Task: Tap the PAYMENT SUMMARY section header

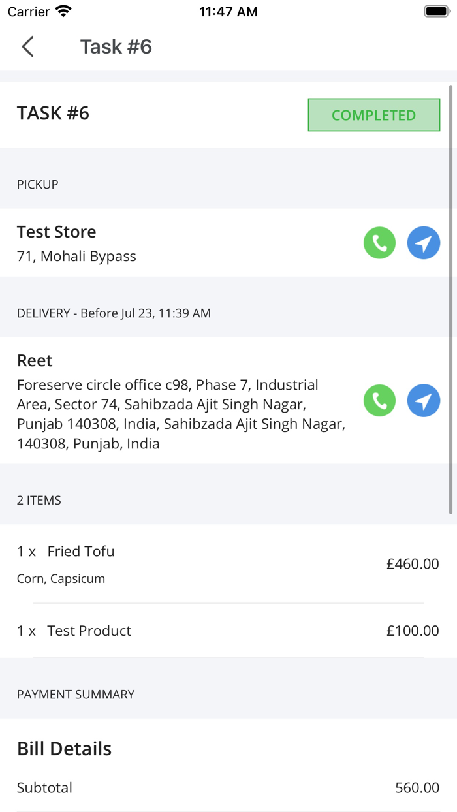Action: 76,695
